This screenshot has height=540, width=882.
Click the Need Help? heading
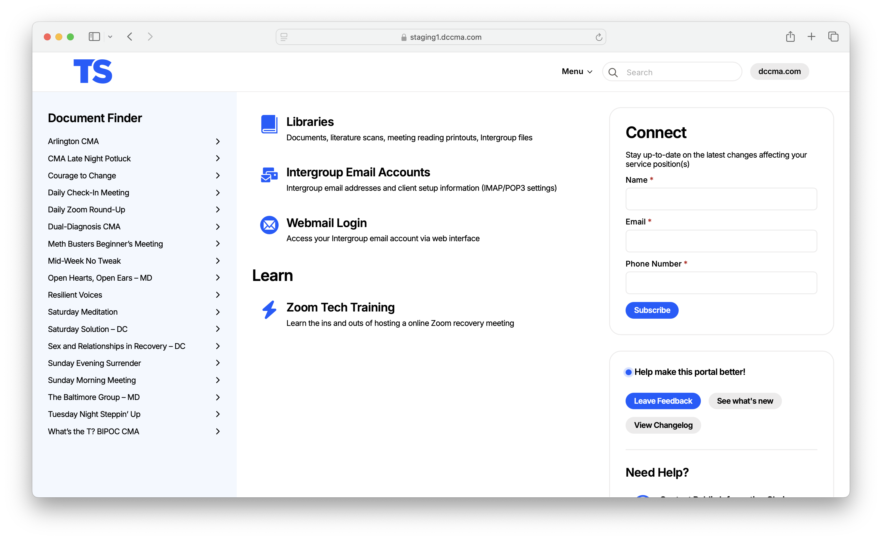(657, 472)
